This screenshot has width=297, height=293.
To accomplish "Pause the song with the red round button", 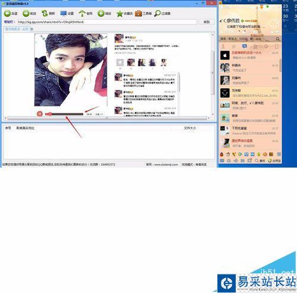I will coord(40,114).
